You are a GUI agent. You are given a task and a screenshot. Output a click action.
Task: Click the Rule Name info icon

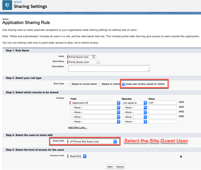click(98, 62)
